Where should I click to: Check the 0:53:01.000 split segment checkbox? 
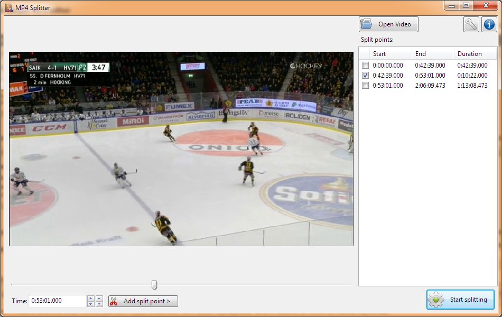click(365, 86)
